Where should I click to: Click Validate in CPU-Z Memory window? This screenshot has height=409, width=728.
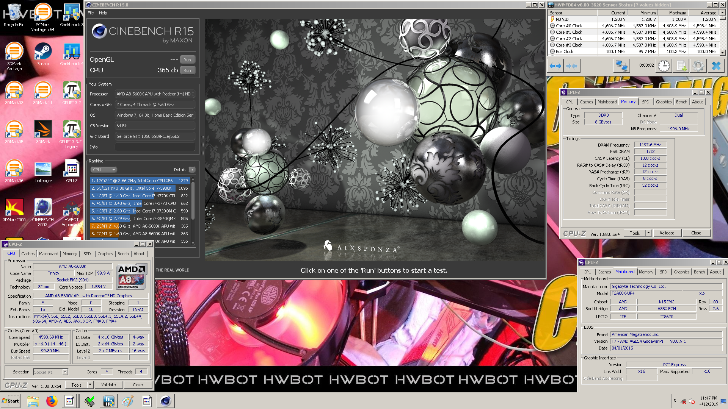667,233
